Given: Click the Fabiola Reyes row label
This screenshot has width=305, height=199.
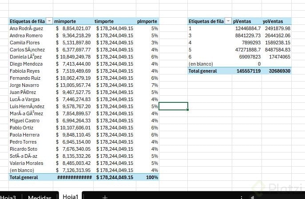Looking at the screenshot, I should coord(25,71).
